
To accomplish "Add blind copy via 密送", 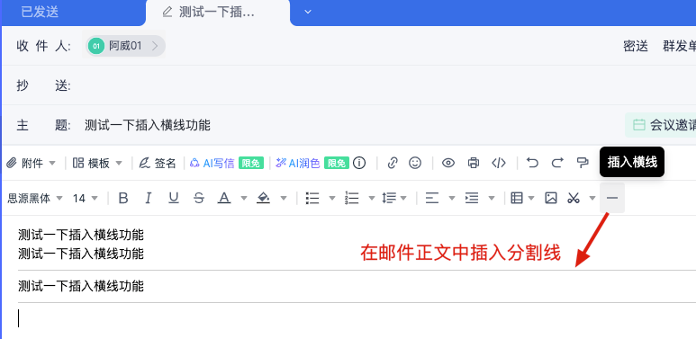I will tap(636, 46).
